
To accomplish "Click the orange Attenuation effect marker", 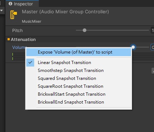I will [9, 39].
